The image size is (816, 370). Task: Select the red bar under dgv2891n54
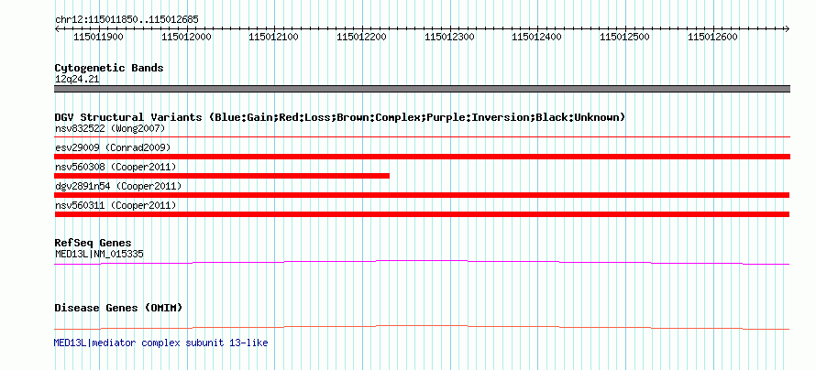(x=422, y=195)
